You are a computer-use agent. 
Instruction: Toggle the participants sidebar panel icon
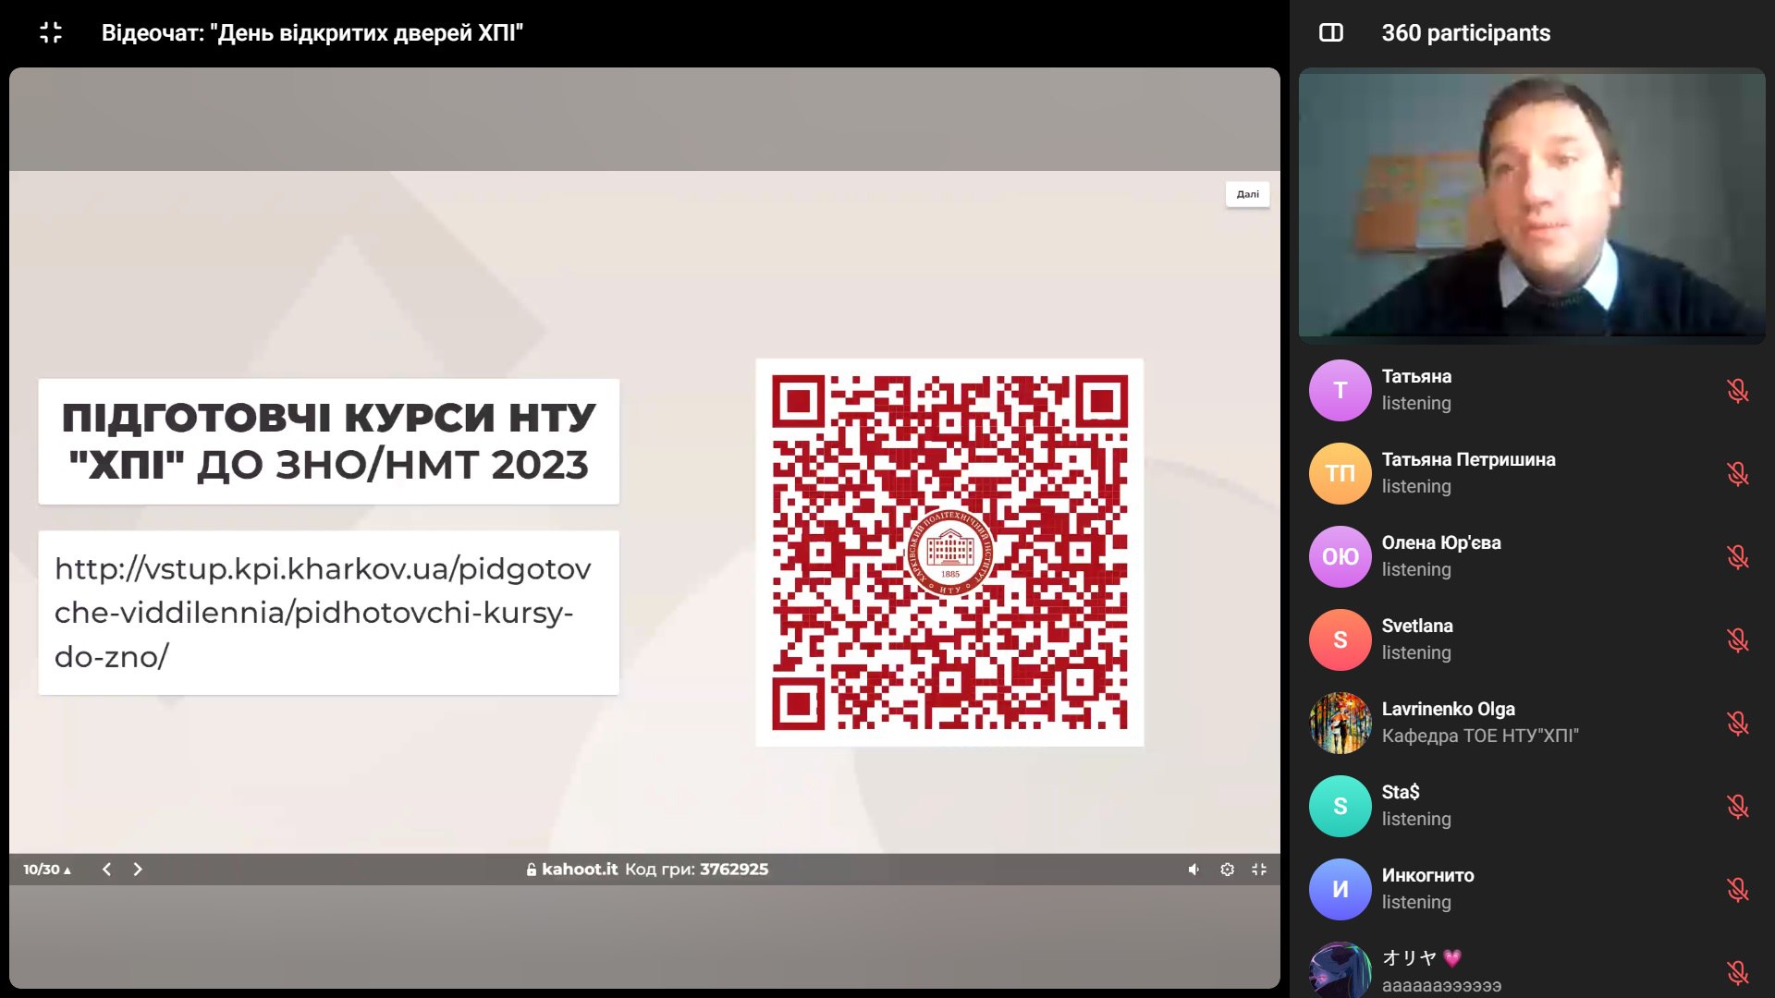(1331, 33)
